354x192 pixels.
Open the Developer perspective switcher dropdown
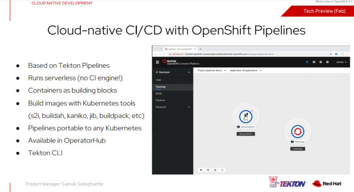[173, 72]
